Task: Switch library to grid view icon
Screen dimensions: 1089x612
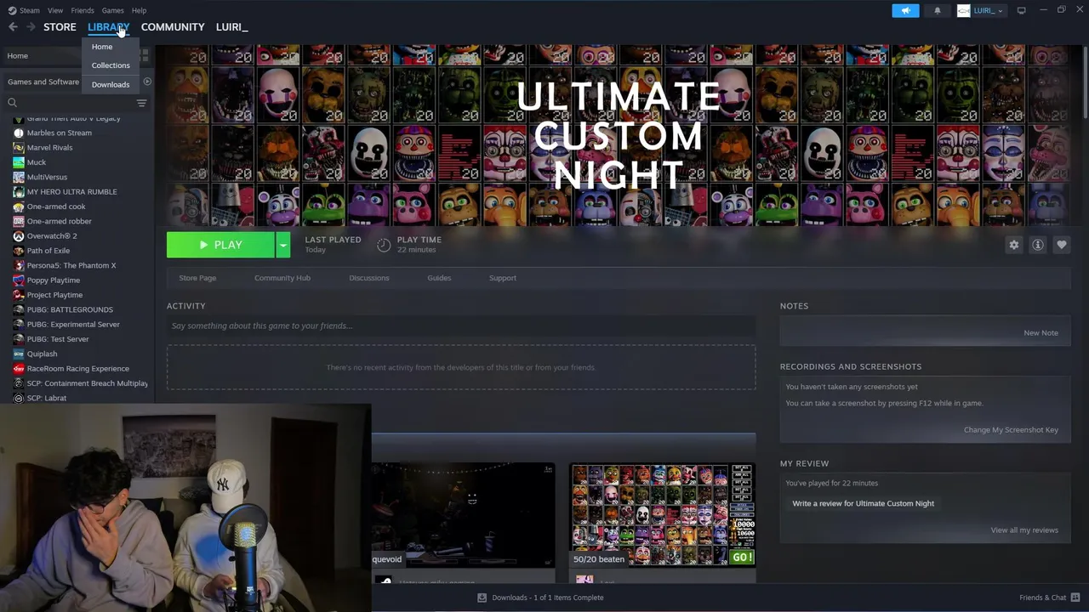Action: pos(145,55)
